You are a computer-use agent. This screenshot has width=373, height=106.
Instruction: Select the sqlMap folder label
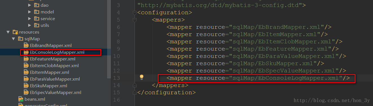pyautogui.click(x=32, y=39)
